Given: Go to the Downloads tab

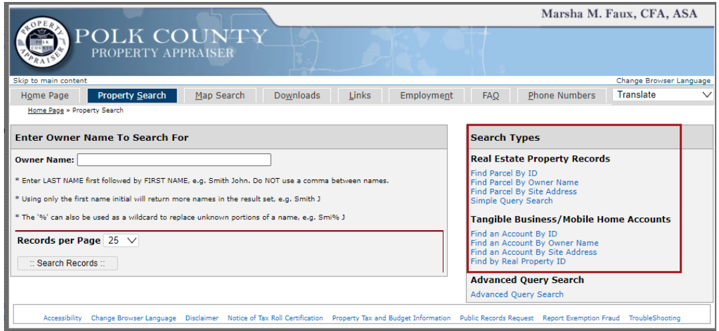Looking at the screenshot, I should [297, 95].
